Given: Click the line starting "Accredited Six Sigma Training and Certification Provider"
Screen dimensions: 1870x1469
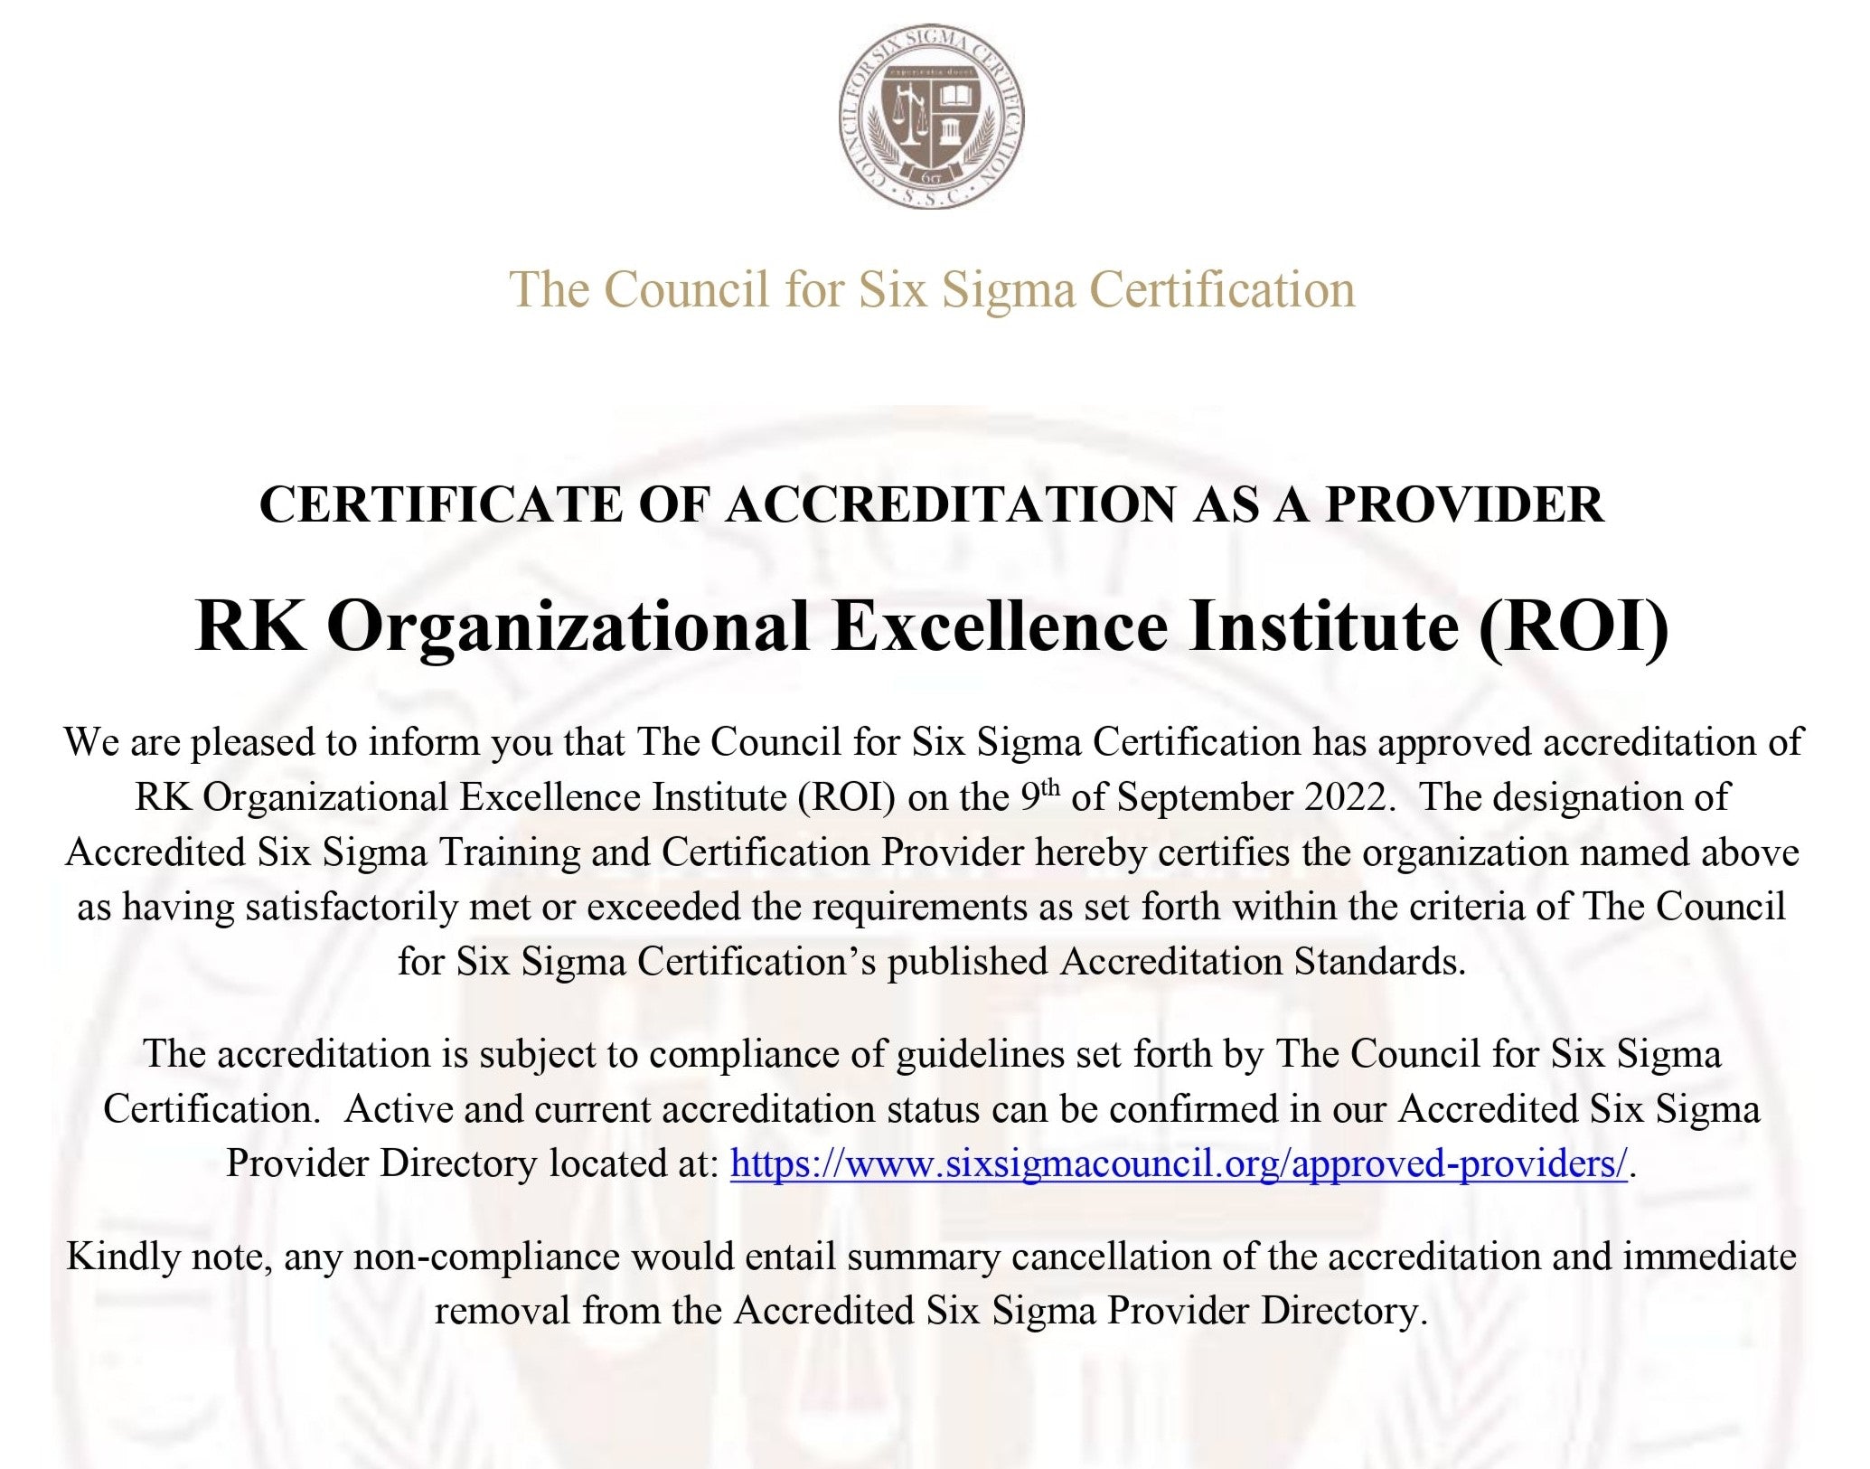Looking at the screenshot, I should [x=932, y=852].
